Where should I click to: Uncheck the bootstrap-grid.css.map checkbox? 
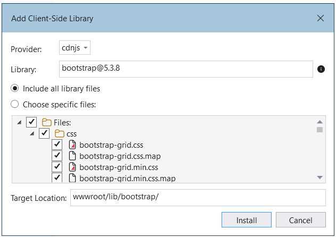pyautogui.click(x=57, y=156)
